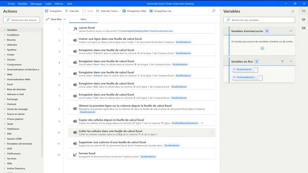308x173 pixels.
Task: Select the step writing 'Ville' in column E
Action: (142, 96)
